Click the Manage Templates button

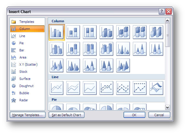point(27,115)
